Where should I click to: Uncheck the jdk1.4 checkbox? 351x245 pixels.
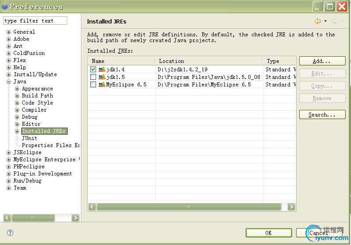pos(93,70)
